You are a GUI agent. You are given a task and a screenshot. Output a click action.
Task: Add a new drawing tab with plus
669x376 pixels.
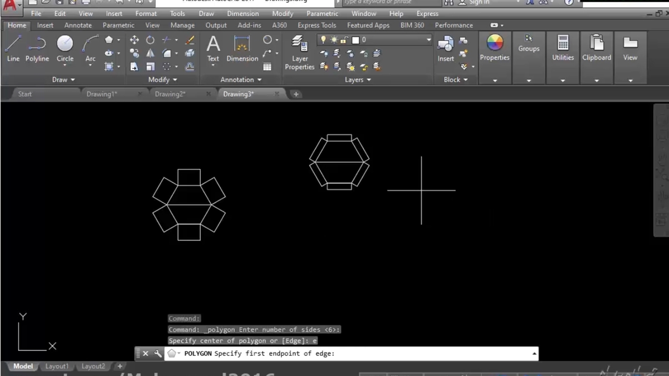tap(296, 94)
